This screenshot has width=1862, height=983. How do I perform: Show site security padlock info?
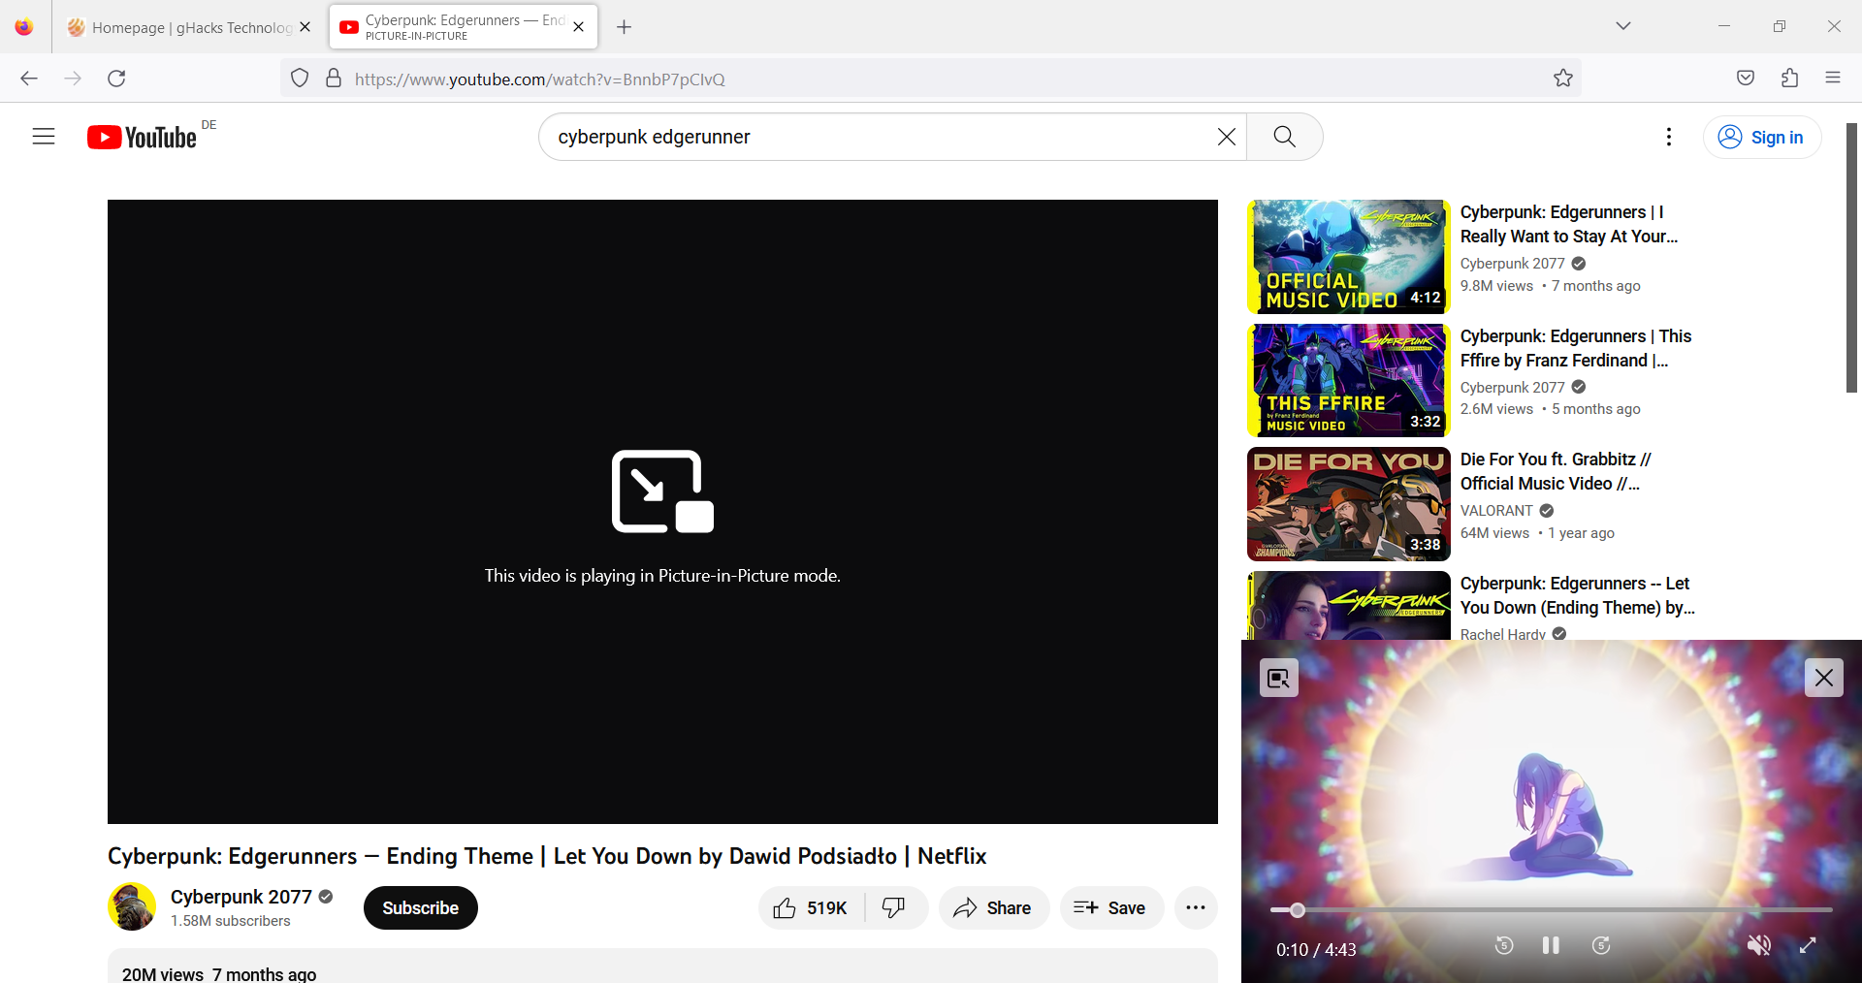click(334, 79)
